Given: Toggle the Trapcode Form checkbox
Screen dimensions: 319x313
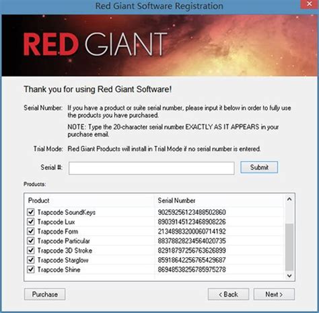Looking at the screenshot, I should 31,231.
